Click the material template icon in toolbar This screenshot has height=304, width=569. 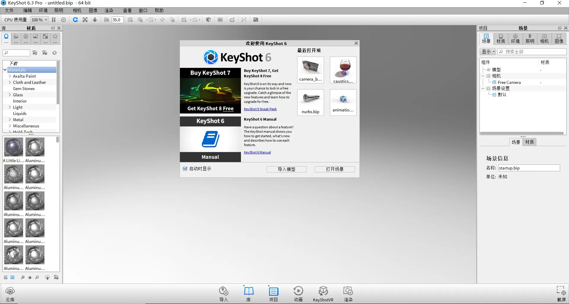pos(220,20)
